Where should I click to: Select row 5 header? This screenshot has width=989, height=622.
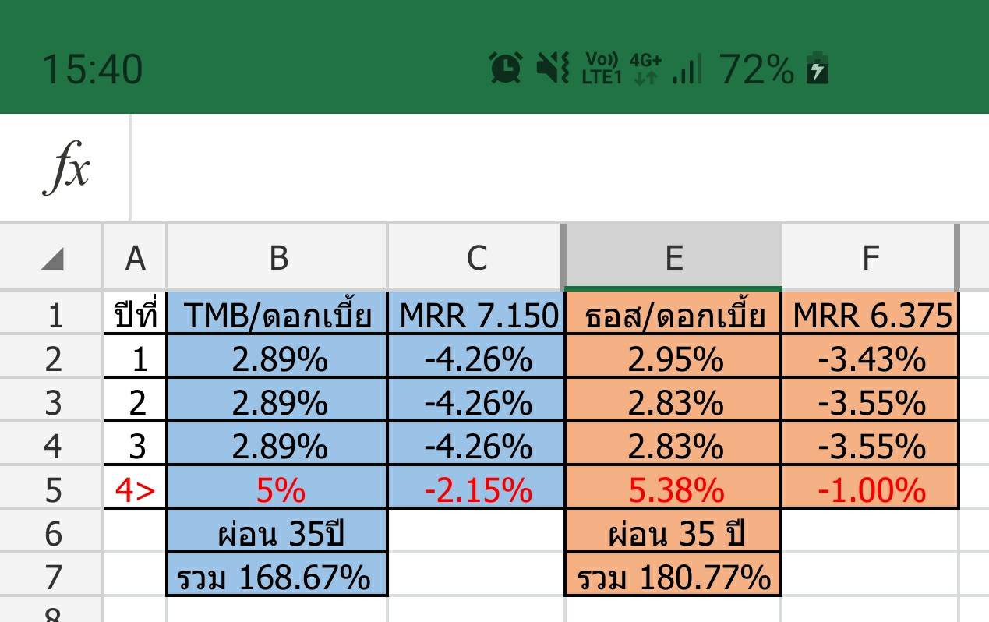[52, 490]
